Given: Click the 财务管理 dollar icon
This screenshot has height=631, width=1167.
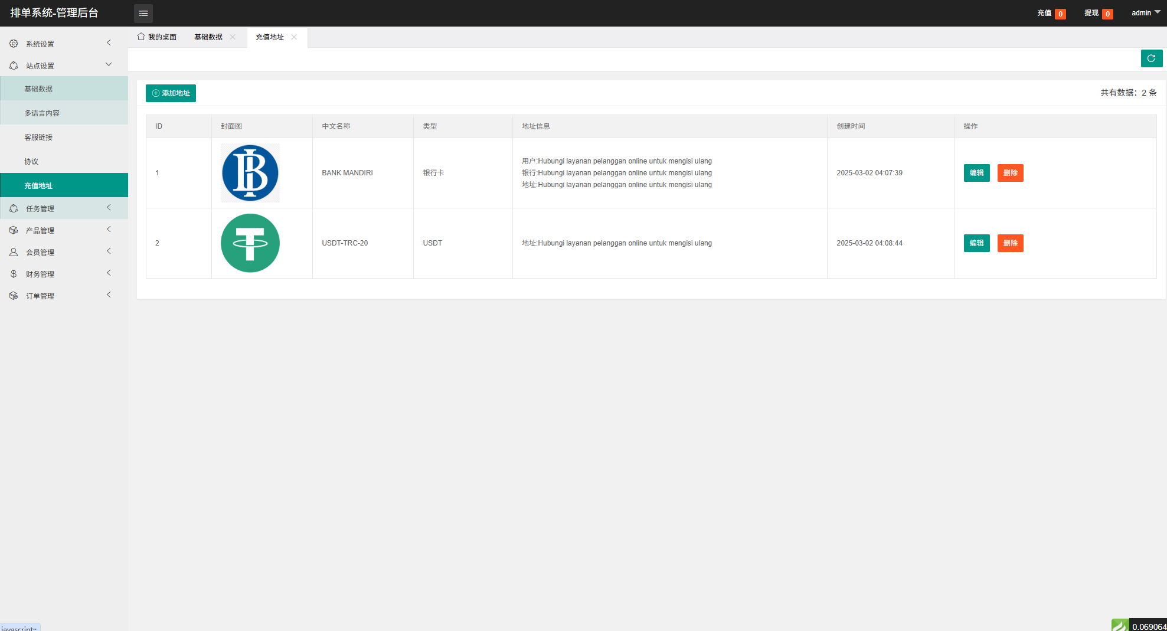Looking at the screenshot, I should click(14, 274).
